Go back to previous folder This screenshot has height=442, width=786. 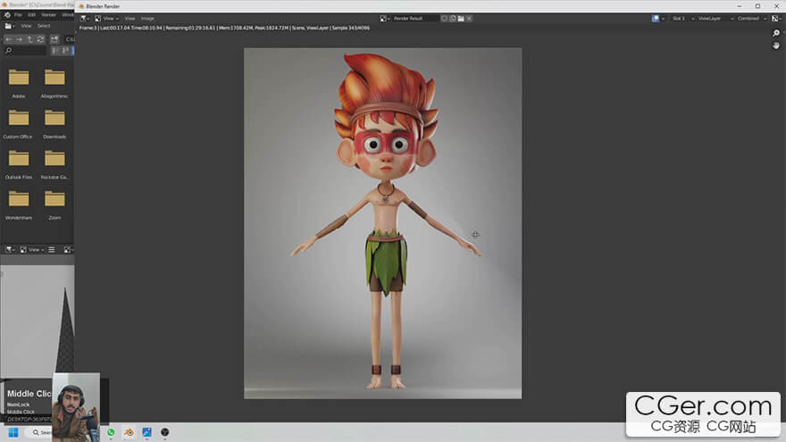(x=9, y=39)
